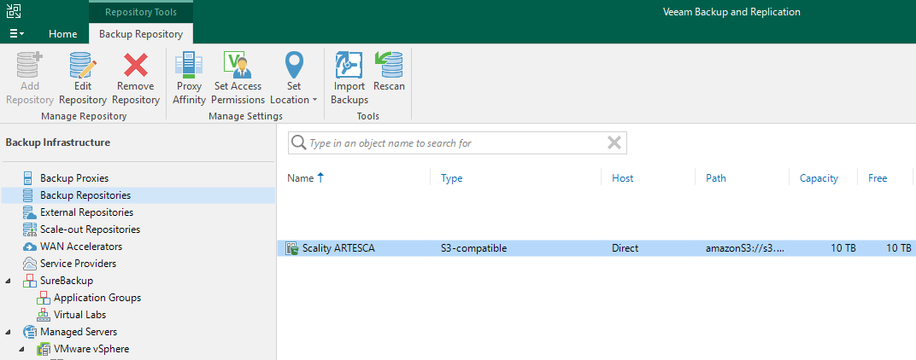This screenshot has width=916, height=360.
Task: Select Service Providers in the tree
Action: [x=79, y=264]
